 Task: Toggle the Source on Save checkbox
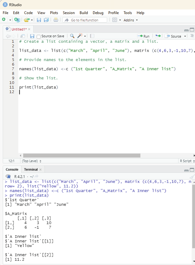click(39, 36)
